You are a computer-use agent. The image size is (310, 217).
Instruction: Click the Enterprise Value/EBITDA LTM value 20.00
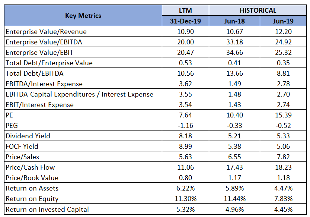pyautogui.click(x=185, y=42)
